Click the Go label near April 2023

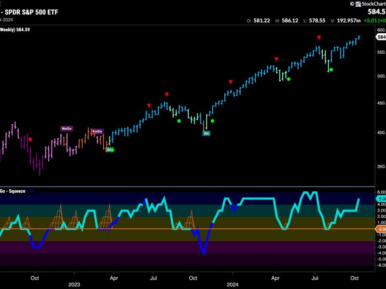click(109, 150)
